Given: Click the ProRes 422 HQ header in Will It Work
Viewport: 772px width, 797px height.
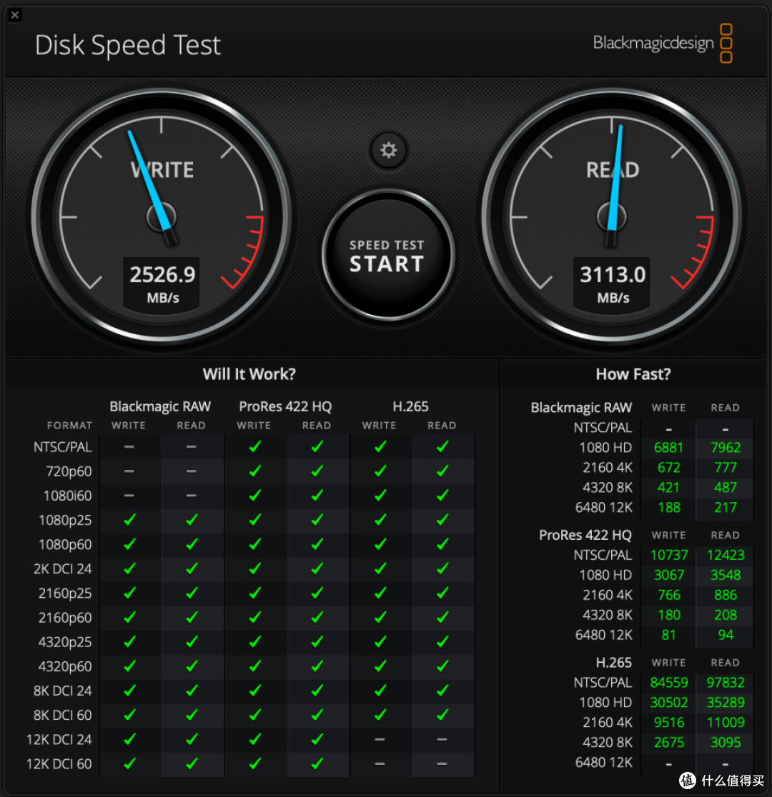Looking at the screenshot, I should [285, 406].
